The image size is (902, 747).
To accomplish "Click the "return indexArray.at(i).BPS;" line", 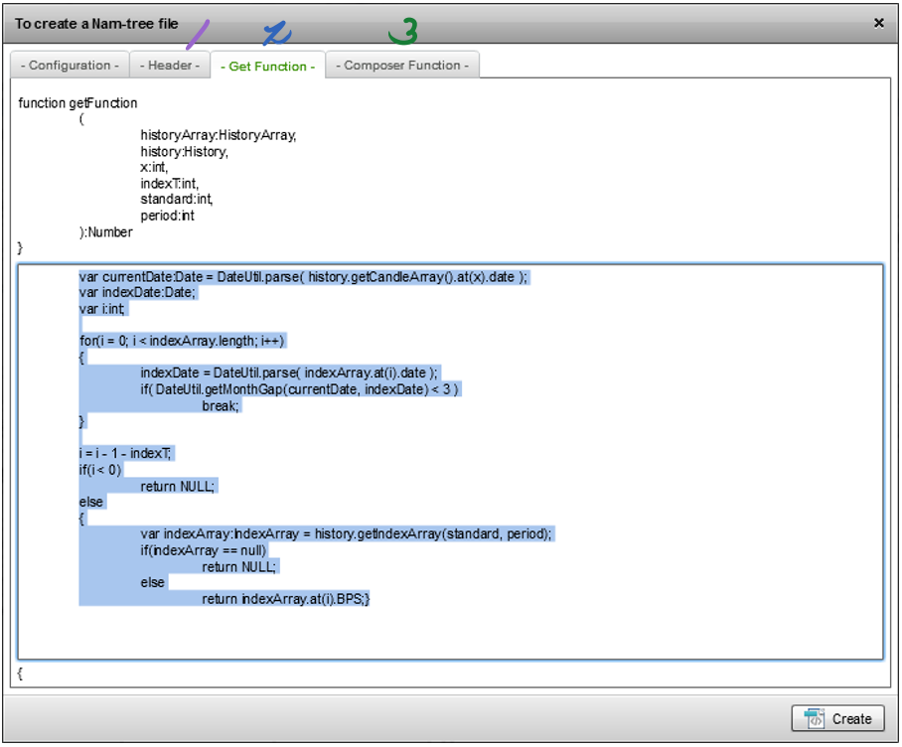I will 283,598.
